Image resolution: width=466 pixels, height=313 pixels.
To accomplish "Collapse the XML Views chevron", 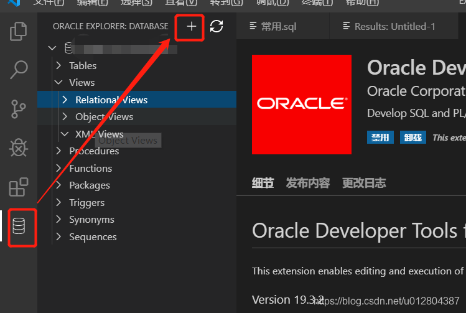I will (65, 134).
